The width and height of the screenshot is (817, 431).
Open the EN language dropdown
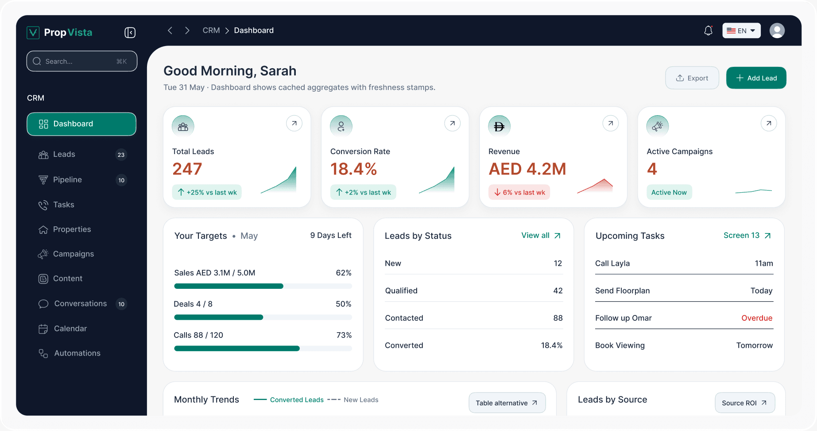(x=741, y=31)
